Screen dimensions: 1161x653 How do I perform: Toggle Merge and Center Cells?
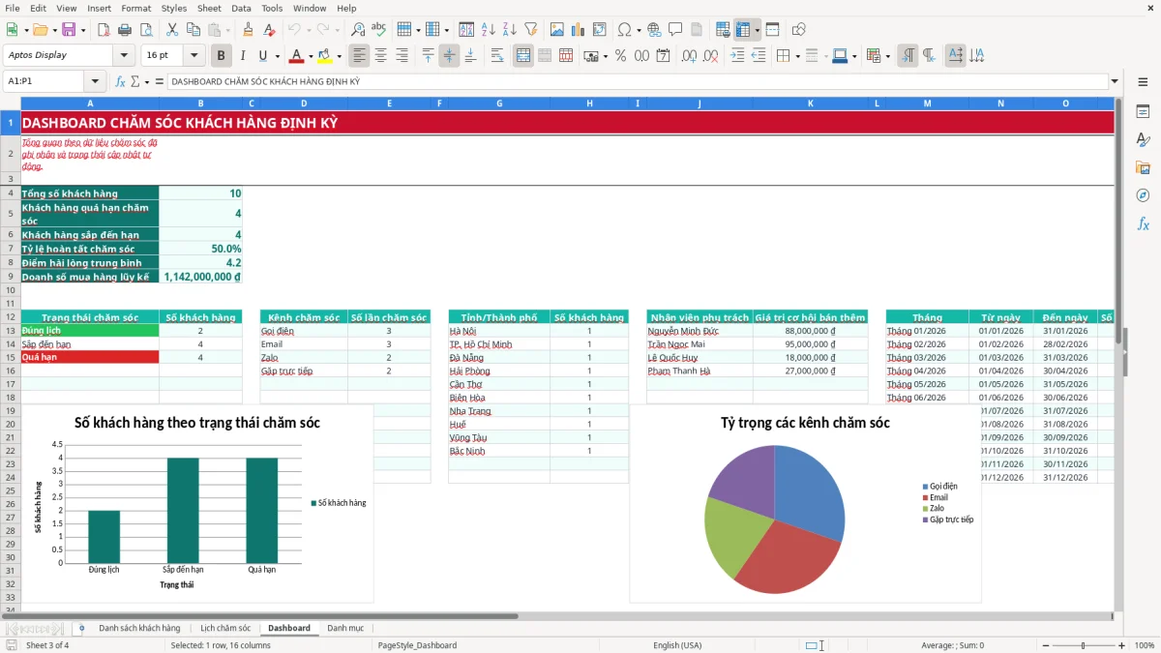pos(522,55)
